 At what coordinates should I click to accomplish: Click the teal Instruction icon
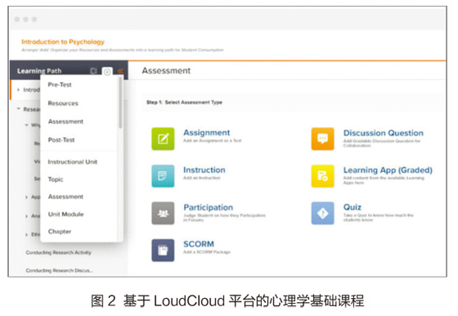coord(163,176)
